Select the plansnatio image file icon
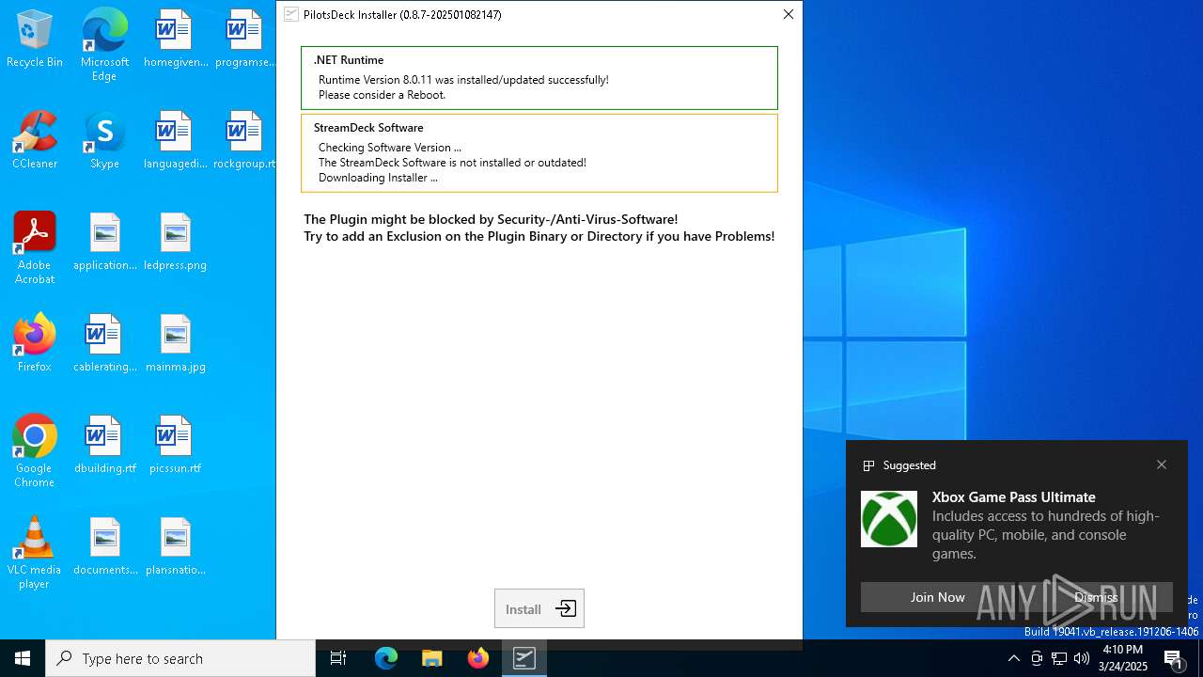The height and width of the screenshot is (677, 1203). click(x=176, y=547)
